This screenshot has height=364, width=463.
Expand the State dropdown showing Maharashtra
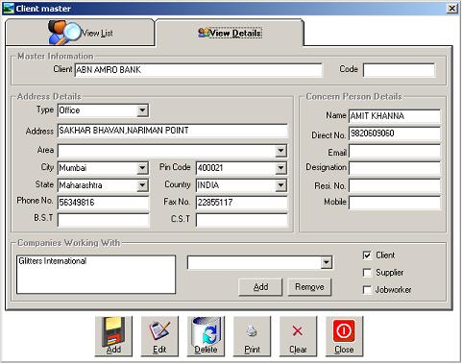pos(142,185)
